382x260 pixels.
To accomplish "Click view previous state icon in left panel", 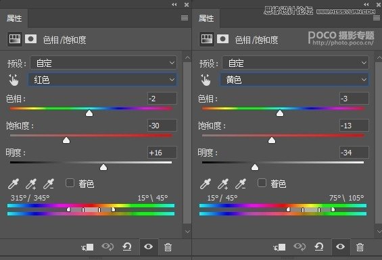I will [108, 247].
